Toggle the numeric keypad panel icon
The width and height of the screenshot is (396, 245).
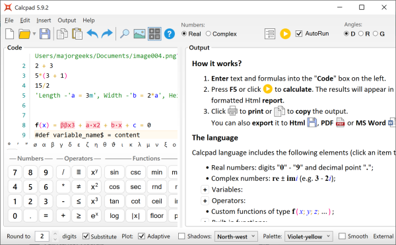tap(154, 34)
